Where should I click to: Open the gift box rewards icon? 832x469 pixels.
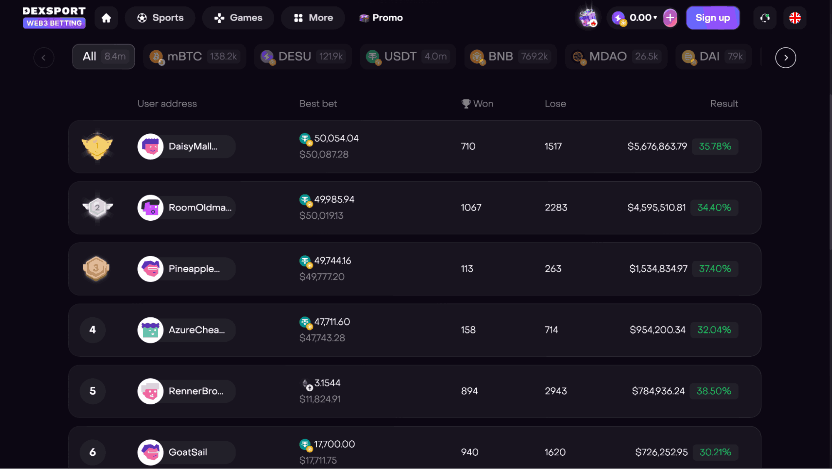pos(588,18)
